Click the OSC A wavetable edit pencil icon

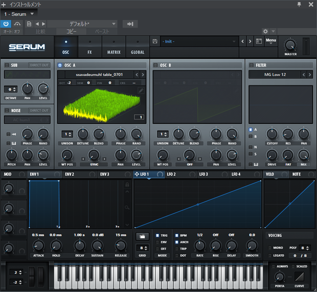[x=141, y=90]
